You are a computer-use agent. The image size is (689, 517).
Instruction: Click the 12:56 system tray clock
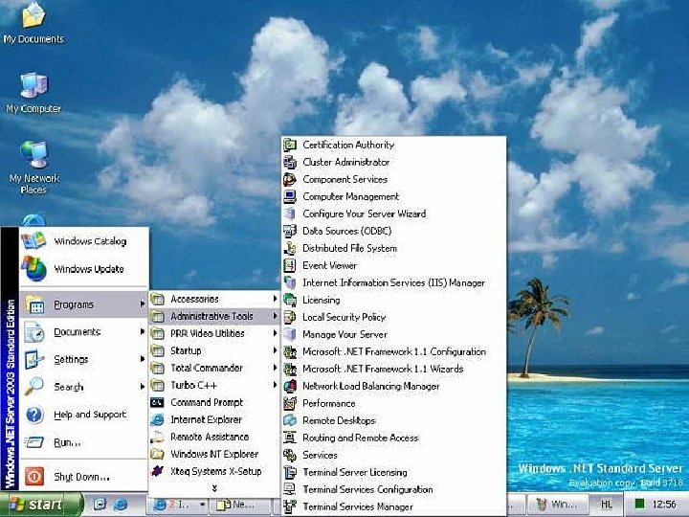[663, 505]
